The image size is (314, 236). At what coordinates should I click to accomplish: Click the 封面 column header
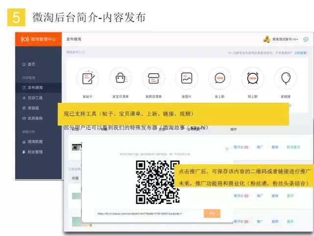(x=75, y=178)
